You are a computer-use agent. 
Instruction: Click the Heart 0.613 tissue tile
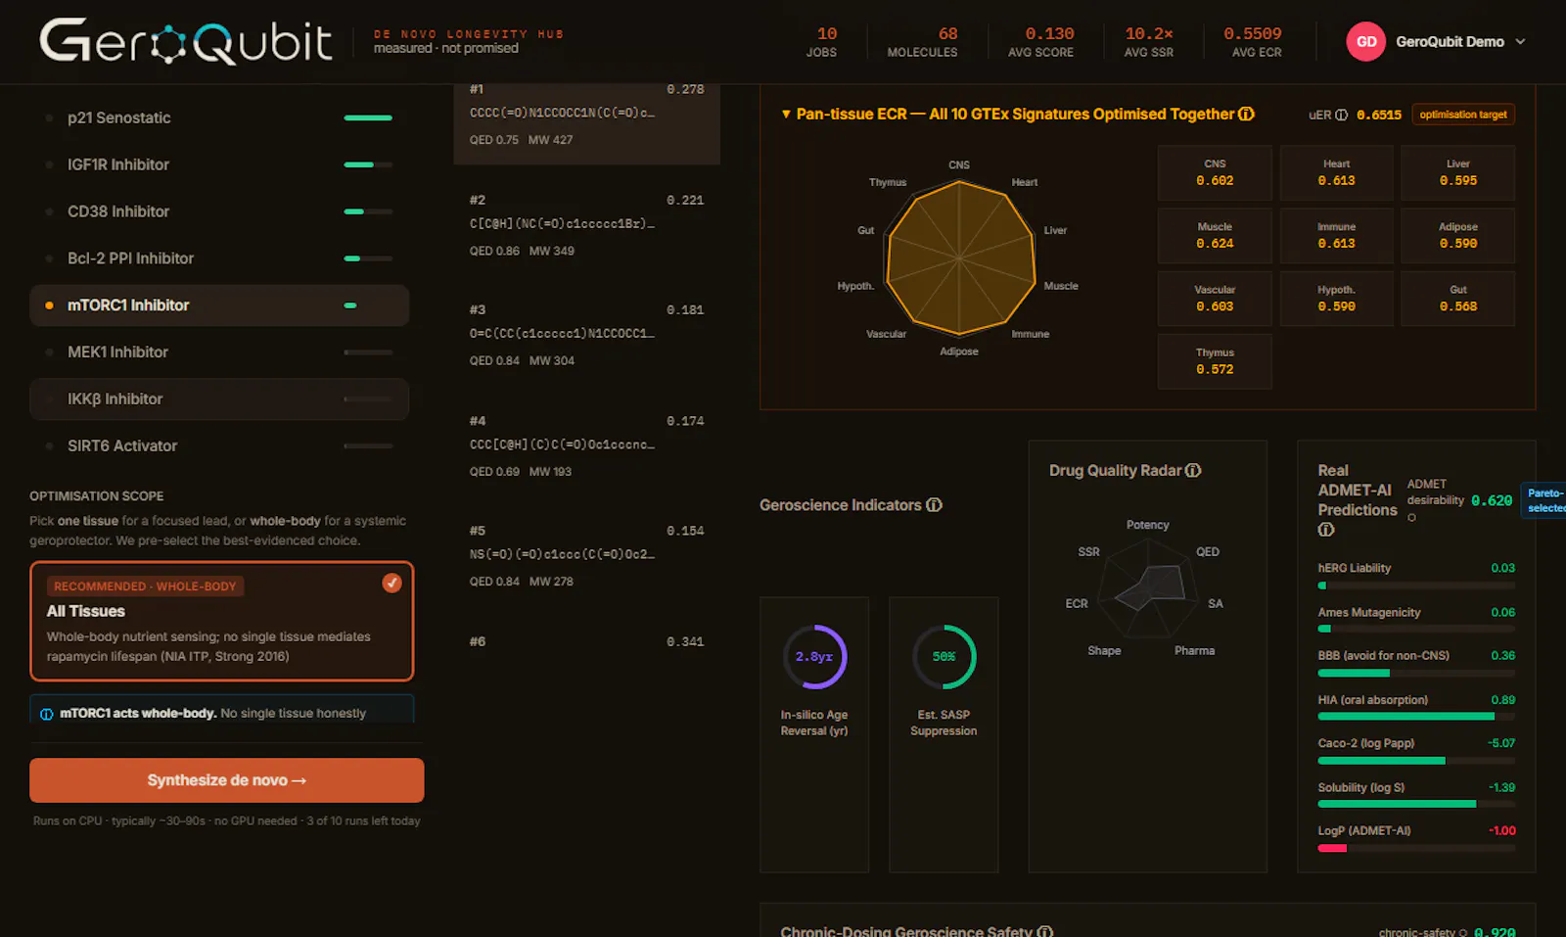[x=1336, y=173]
